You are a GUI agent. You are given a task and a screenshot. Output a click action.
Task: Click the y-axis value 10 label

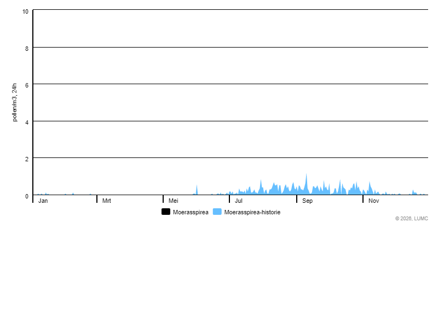pyautogui.click(x=26, y=11)
